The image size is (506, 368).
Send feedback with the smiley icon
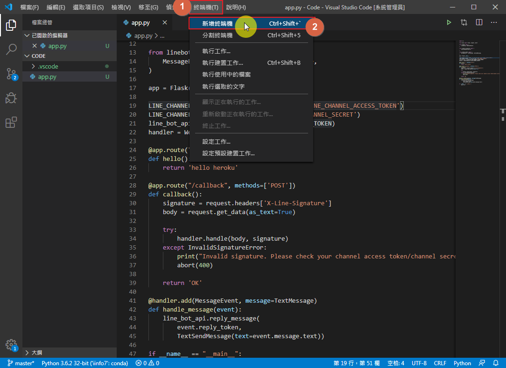(481, 363)
